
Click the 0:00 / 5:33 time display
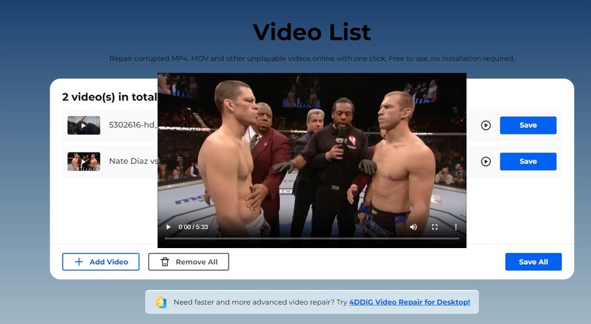click(193, 227)
